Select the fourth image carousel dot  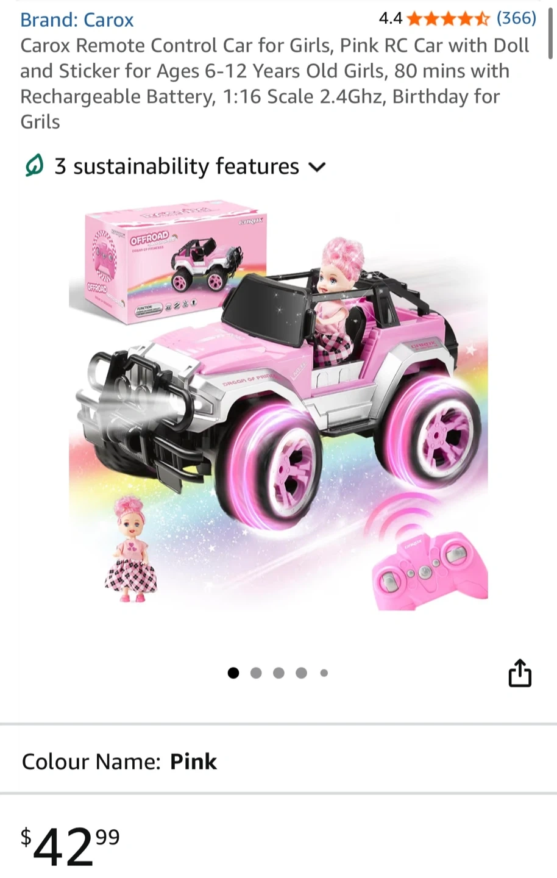[301, 673]
